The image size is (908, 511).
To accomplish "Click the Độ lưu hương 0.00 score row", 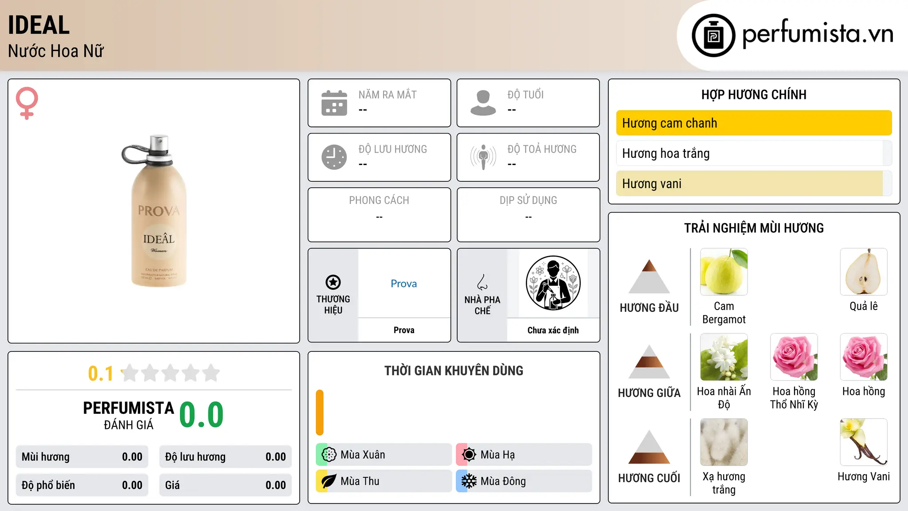I will point(225,457).
